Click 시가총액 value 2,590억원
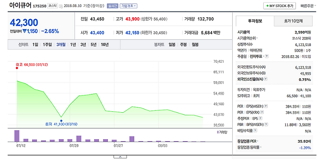Image resolution: width=318 pixels, height=159 pixels. (303, 32)
